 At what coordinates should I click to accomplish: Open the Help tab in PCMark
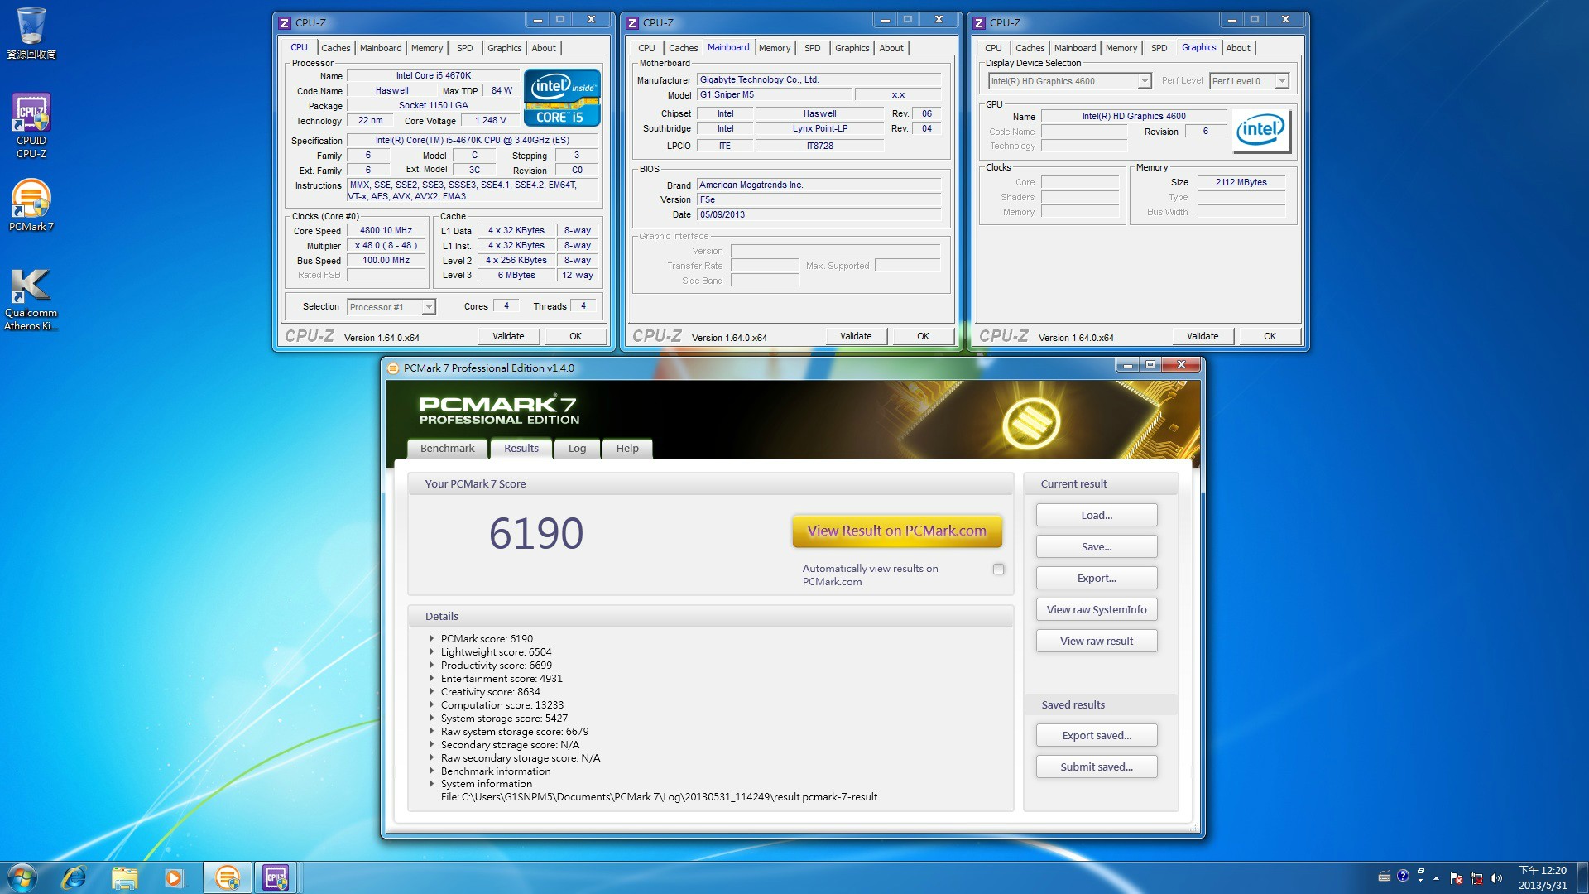[x=626, y=448]
